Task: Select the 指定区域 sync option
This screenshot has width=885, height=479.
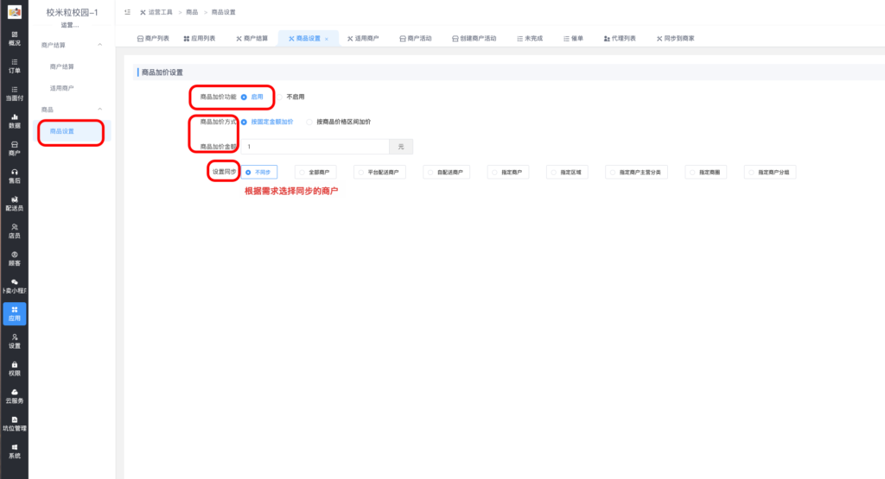Action: coord(567,173)
